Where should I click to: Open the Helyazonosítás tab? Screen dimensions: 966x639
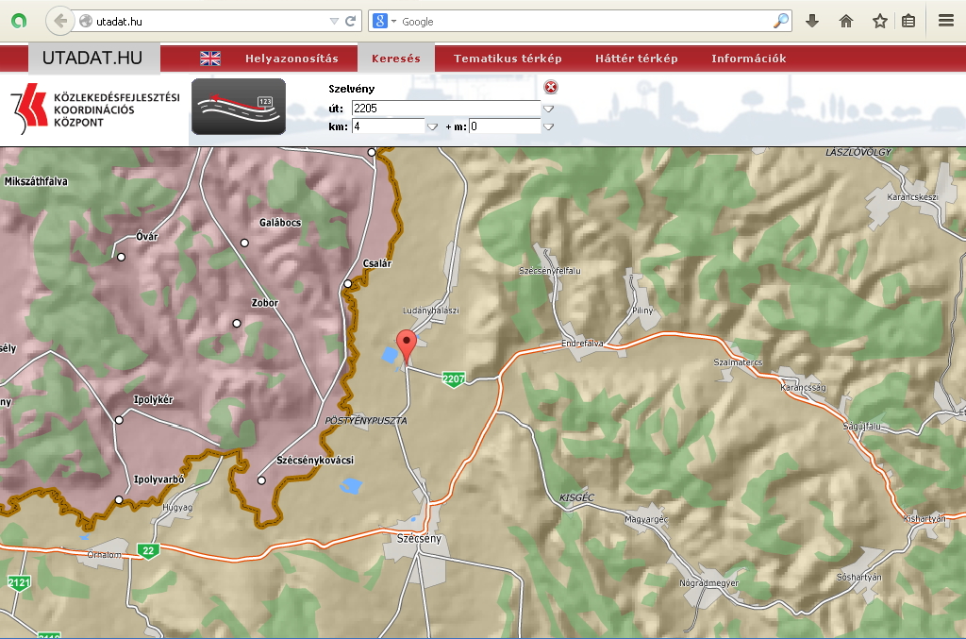(291, 59)
